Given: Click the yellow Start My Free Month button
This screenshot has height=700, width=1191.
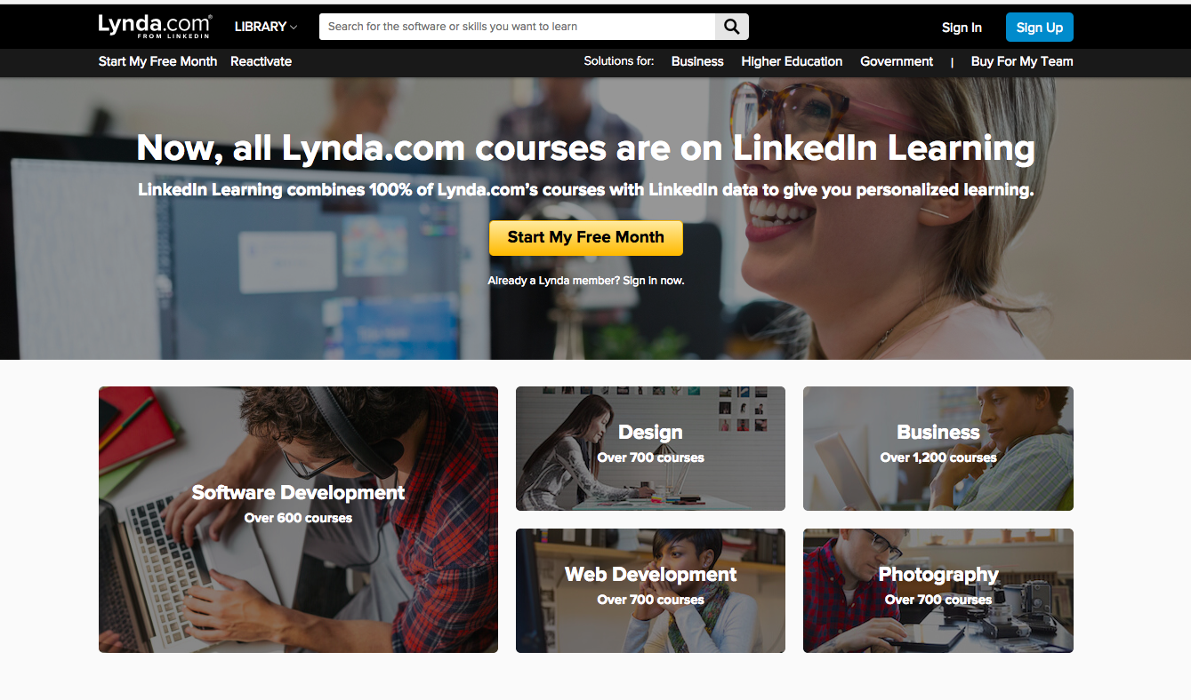Looking at the screenshot, I should [585, 237].
